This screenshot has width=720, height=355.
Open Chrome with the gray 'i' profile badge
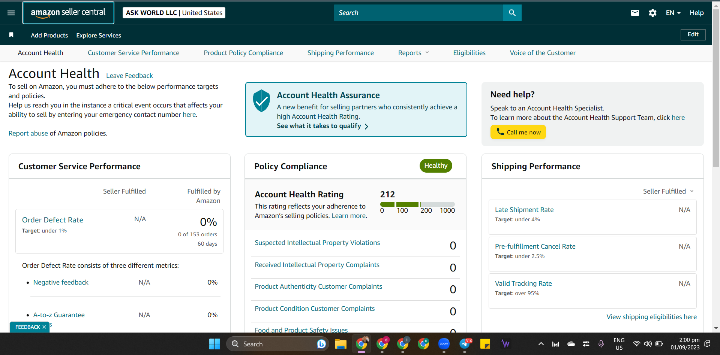point(403,344)
